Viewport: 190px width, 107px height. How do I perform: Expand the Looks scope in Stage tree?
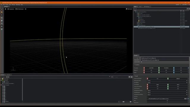[137, 24]
